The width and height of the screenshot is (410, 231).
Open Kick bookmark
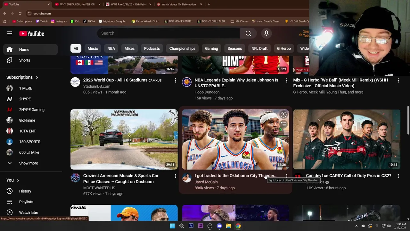[x=75, y=21]
